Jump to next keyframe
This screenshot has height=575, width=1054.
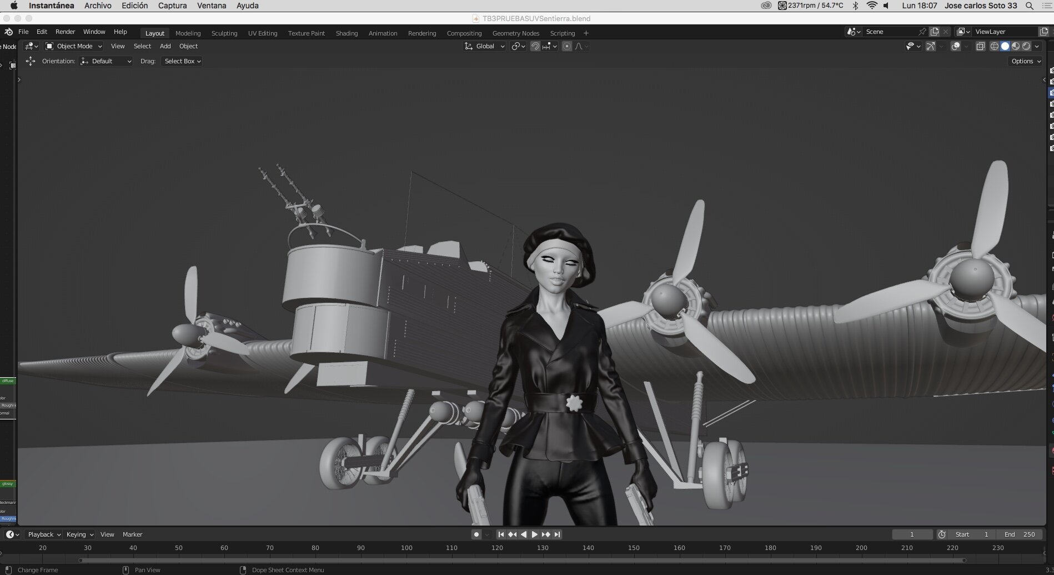[x=546, y=534]
